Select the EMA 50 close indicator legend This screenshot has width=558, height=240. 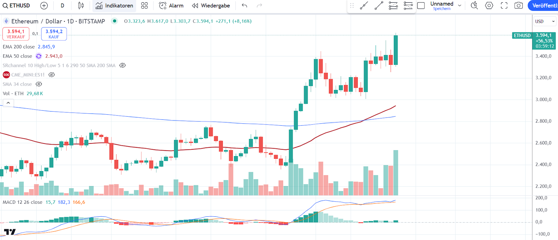[17, 56]
